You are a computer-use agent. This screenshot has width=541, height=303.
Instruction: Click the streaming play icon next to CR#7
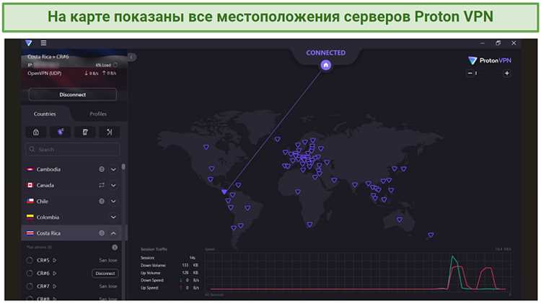tap(54, 286)
